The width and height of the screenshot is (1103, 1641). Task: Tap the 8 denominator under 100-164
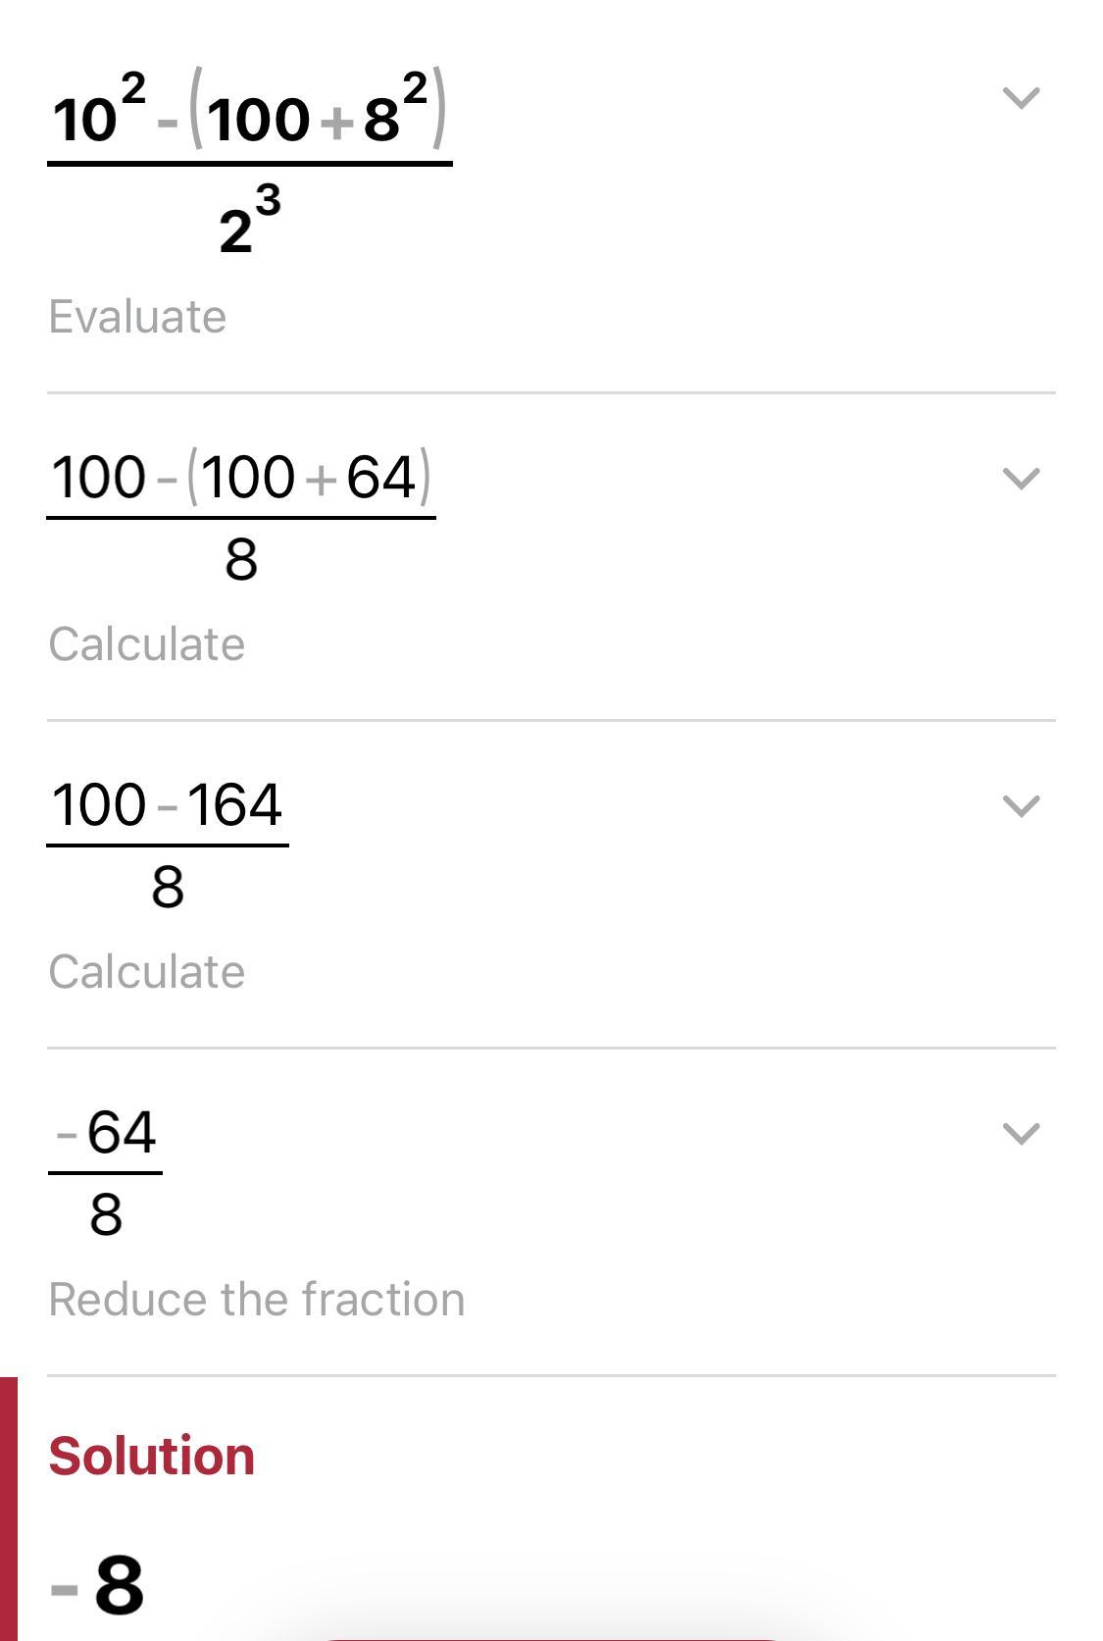[168, 888]
